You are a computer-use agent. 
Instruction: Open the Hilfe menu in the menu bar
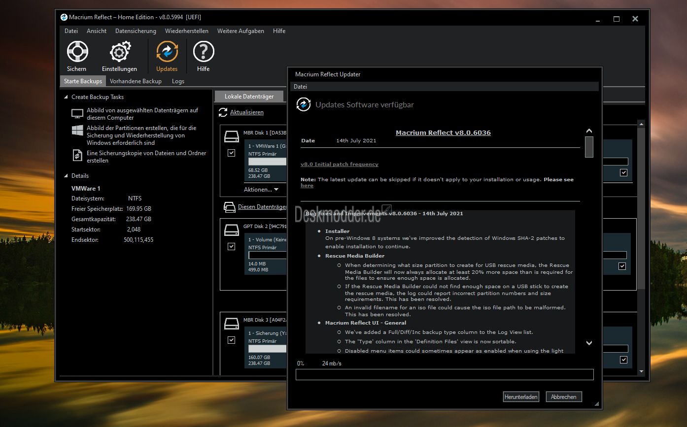tap(279, 31)
